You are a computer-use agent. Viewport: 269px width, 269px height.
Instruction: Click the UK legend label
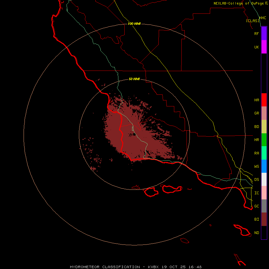[256, 47]
